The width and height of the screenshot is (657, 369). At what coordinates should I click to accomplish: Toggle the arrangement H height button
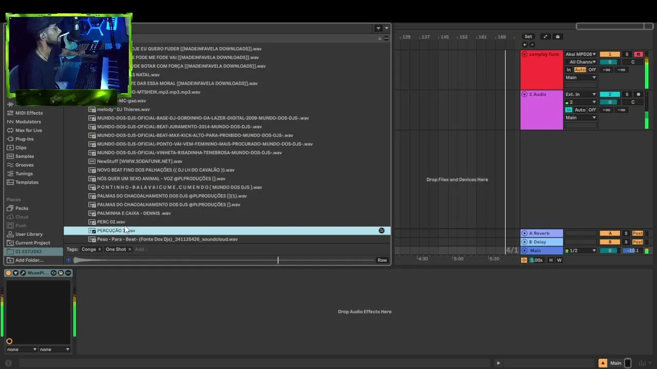click(551, 260)
